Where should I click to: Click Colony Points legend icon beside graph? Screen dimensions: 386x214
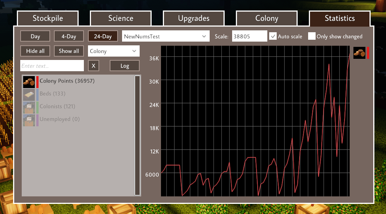(359, 53)
